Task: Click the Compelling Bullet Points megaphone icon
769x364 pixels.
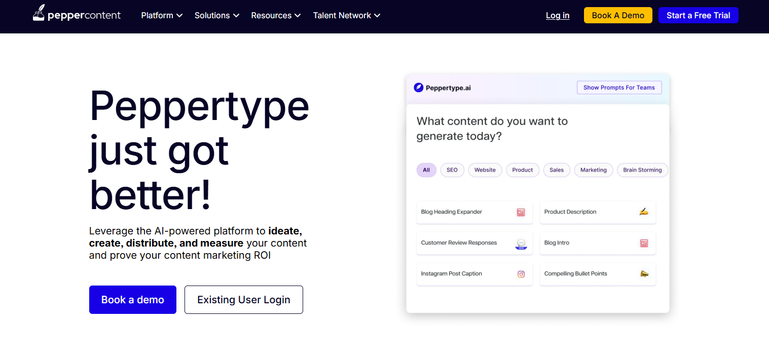Action: click(x=644, y=273)
